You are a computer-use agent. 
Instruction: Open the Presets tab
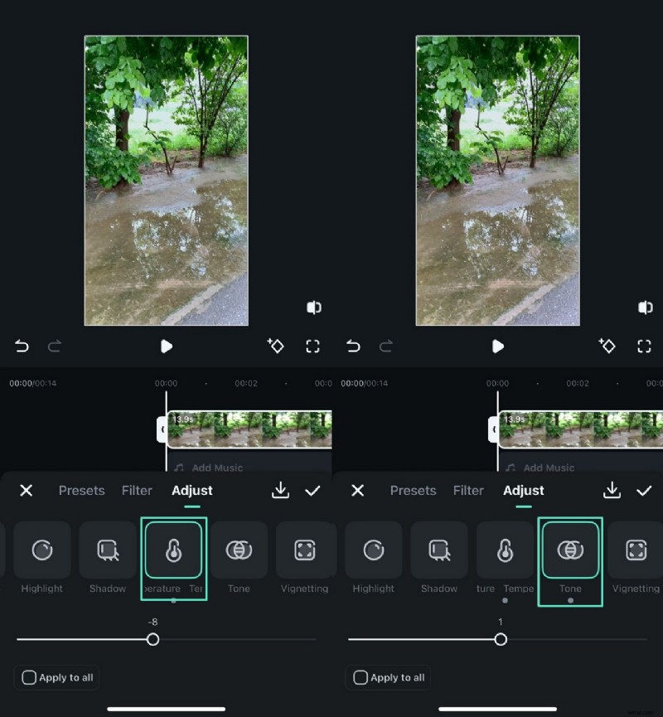tap(81, 491)
